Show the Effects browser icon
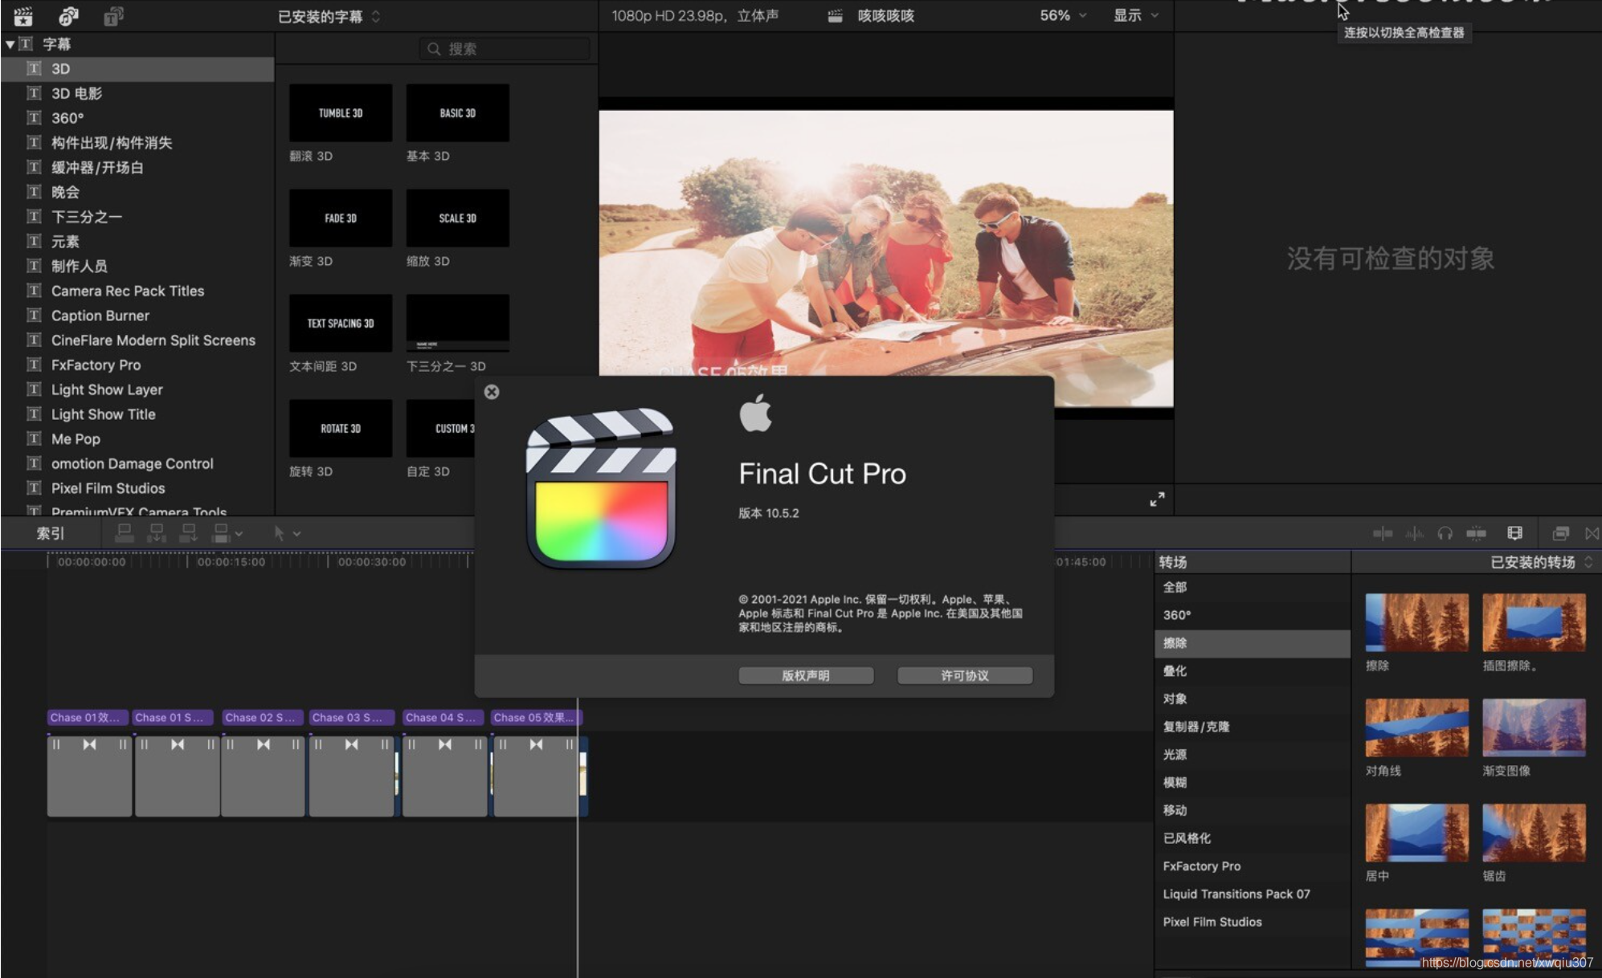 [1560, 533]
